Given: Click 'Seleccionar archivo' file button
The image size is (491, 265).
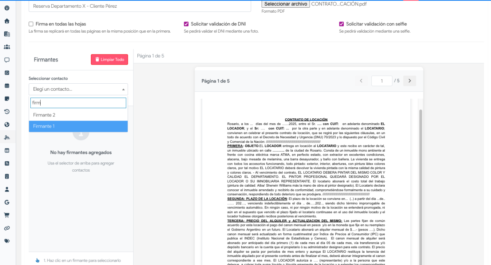Looking at the screenshot, I should (285, 4).
